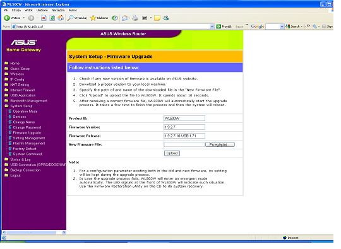Click the Wyszukaj search magnifier icon
The height and width of the screenshot is (249, 341).
[x=70, y=18]
